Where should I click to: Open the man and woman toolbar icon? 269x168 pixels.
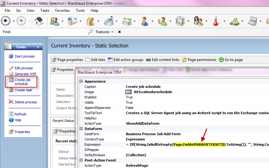click(198, 21)
